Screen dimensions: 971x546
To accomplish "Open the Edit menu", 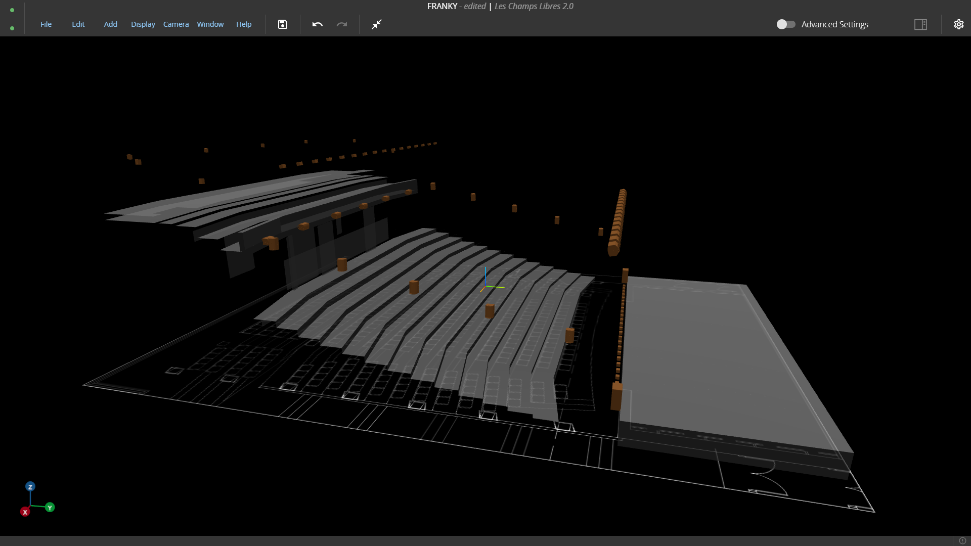I will (x=78, y=24).
